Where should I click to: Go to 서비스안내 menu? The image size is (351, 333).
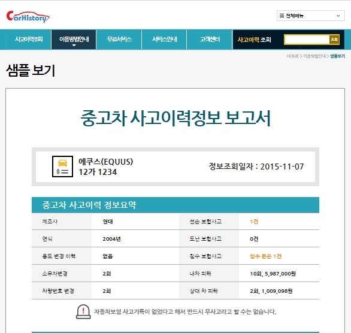(x=164, y=40)
